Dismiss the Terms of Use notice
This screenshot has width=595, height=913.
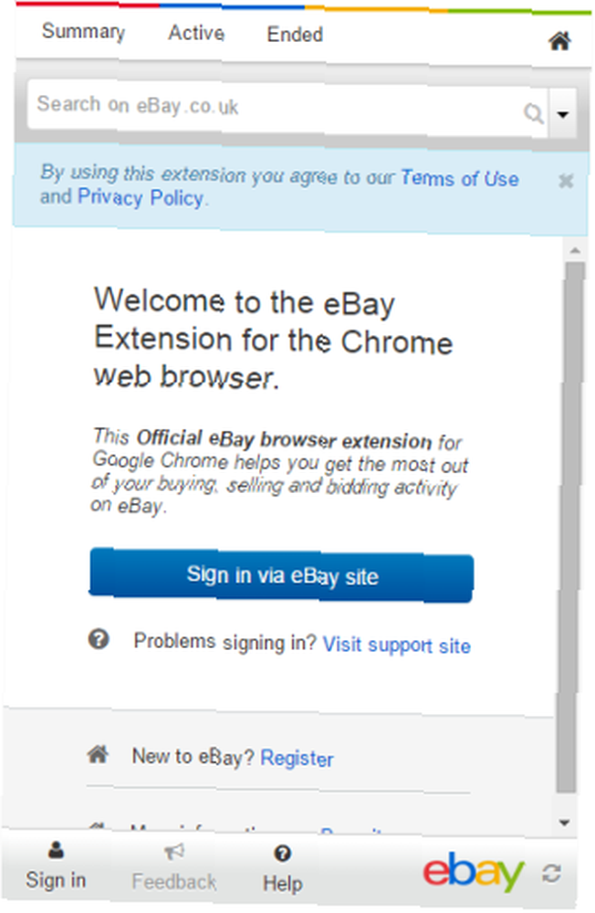click(566, 181)
